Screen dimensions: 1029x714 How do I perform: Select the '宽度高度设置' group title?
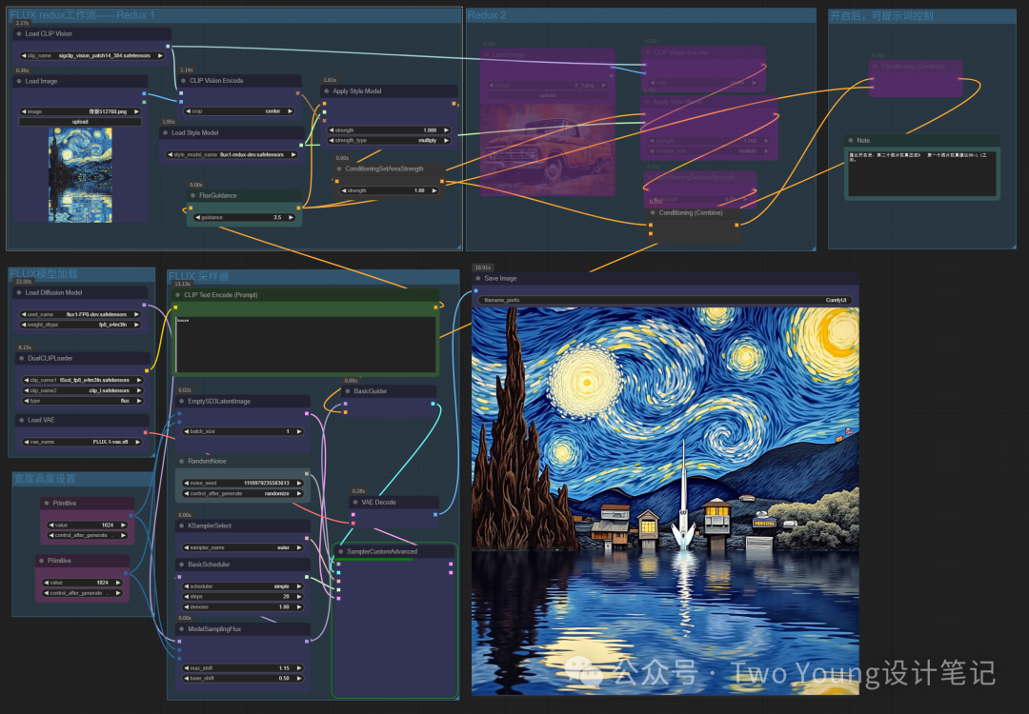tap(45, 479)
